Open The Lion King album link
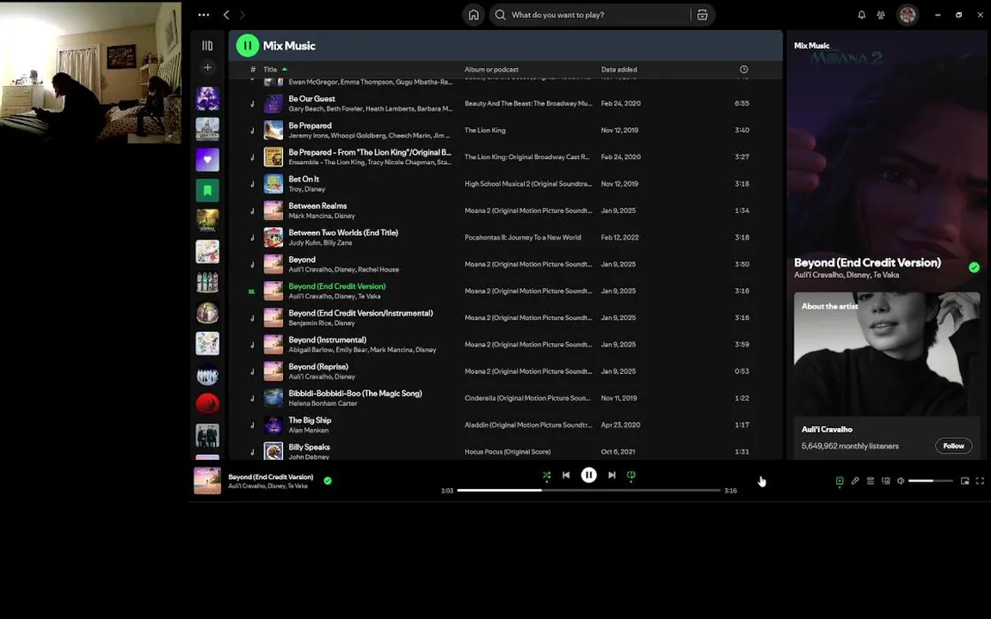 coord(485,130)
